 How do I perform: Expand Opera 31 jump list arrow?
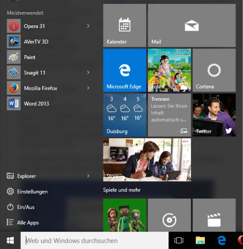pyautogui.click(x=88, y=26)
